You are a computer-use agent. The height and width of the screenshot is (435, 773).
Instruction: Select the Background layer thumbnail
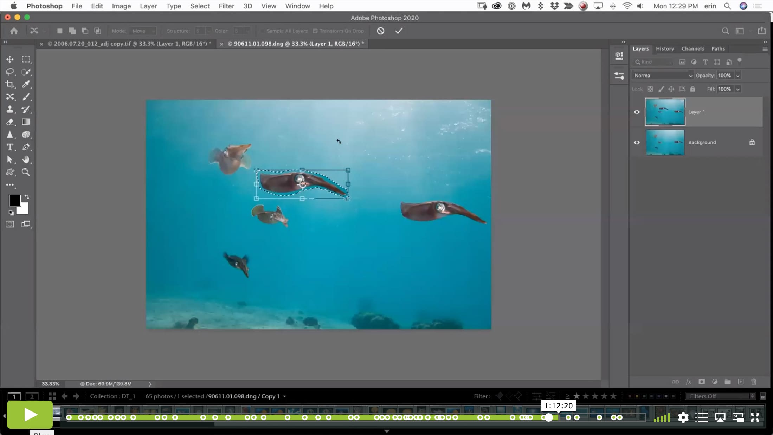pyautogui.click(x=665, y=142)
